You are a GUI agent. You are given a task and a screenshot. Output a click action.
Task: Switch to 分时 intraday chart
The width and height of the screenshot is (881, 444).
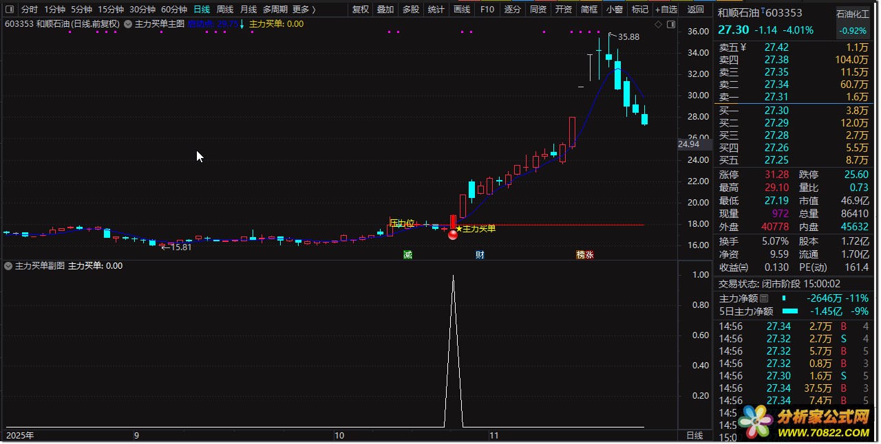30,10
